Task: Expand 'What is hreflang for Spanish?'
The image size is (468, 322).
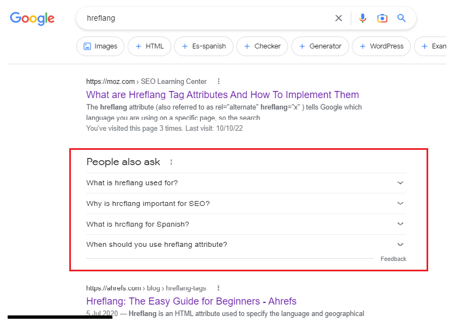Action: click(246, 224)
